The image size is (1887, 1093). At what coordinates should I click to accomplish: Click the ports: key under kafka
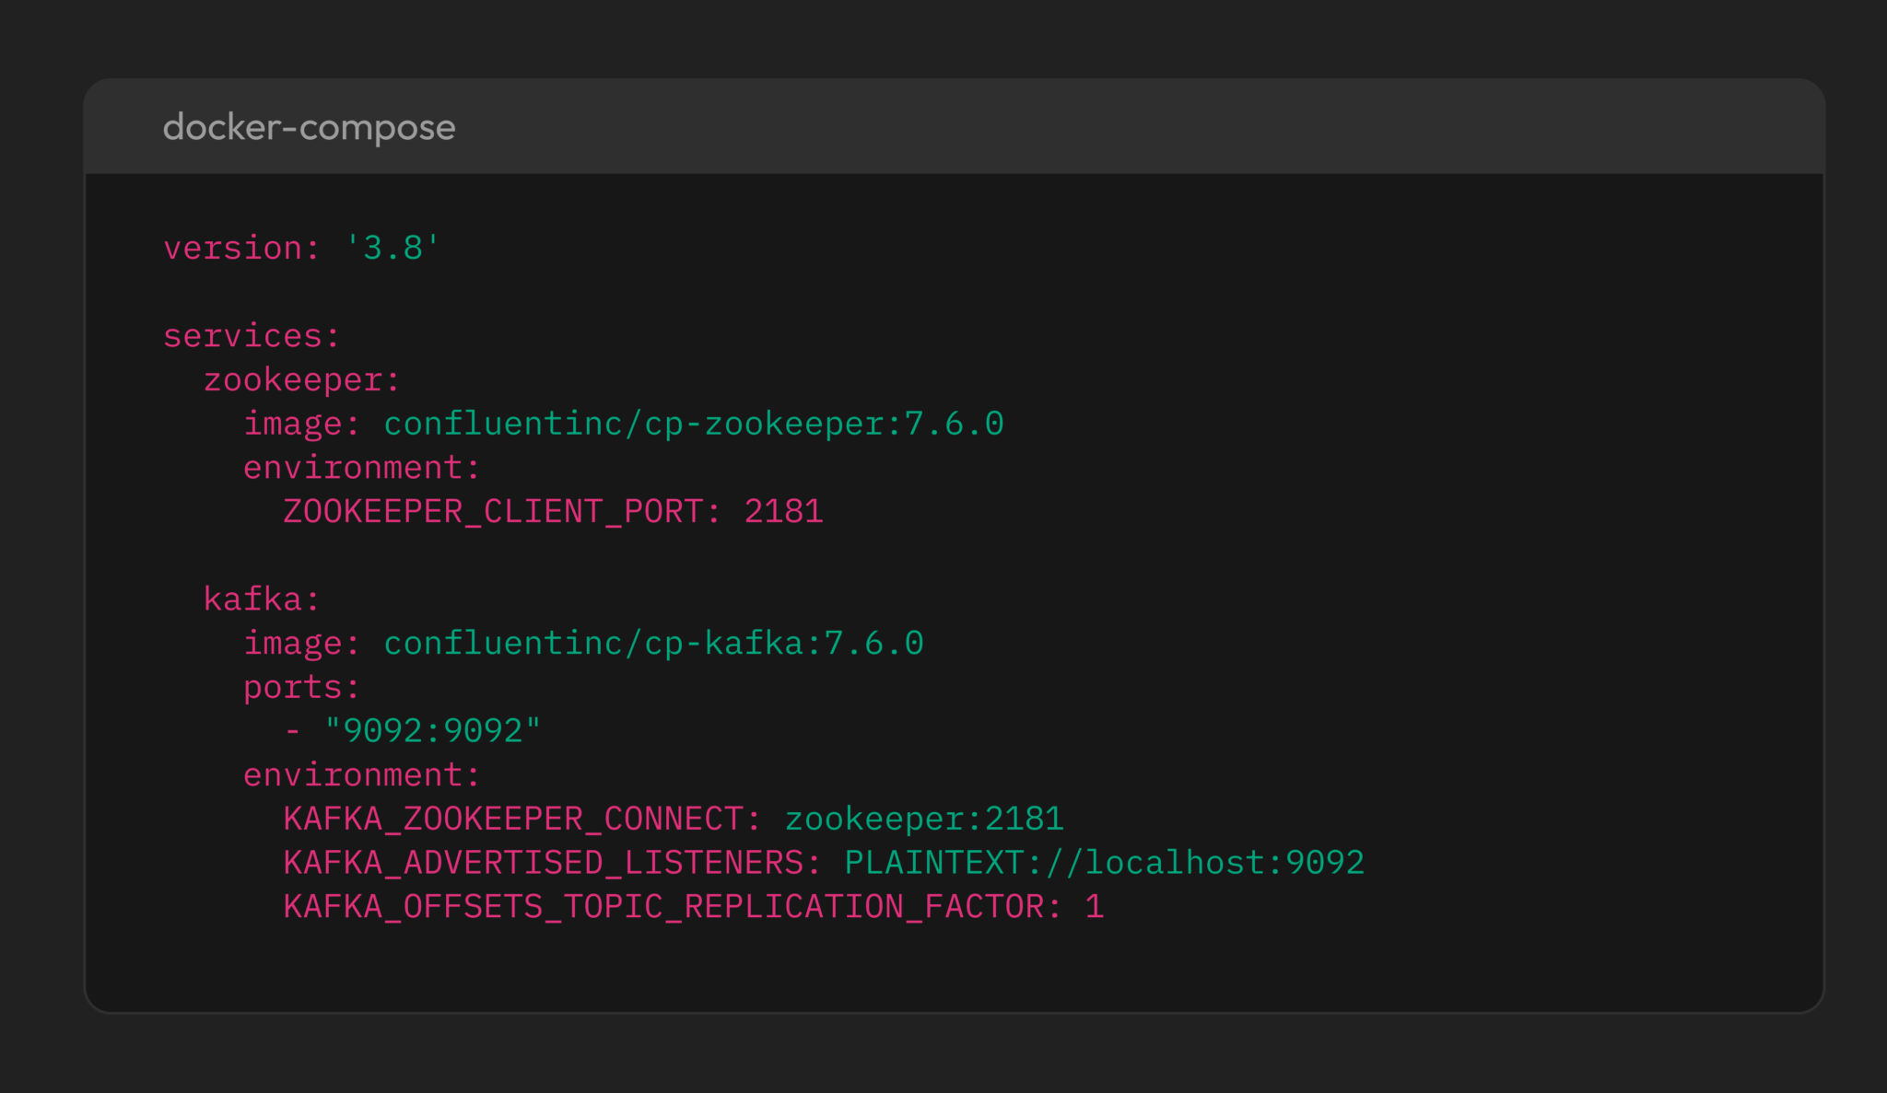pos(301,686)
